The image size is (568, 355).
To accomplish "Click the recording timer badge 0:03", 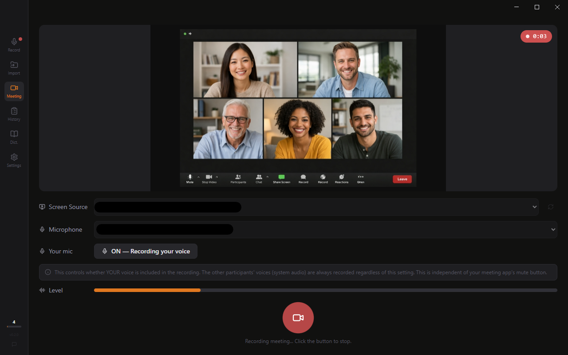I will pos(536,36).
